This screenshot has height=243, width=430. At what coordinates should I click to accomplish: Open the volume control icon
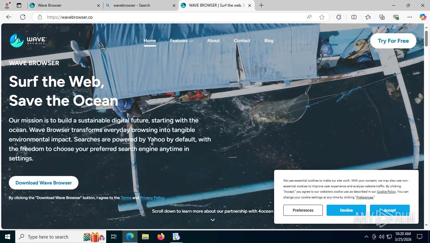(382, 237)
